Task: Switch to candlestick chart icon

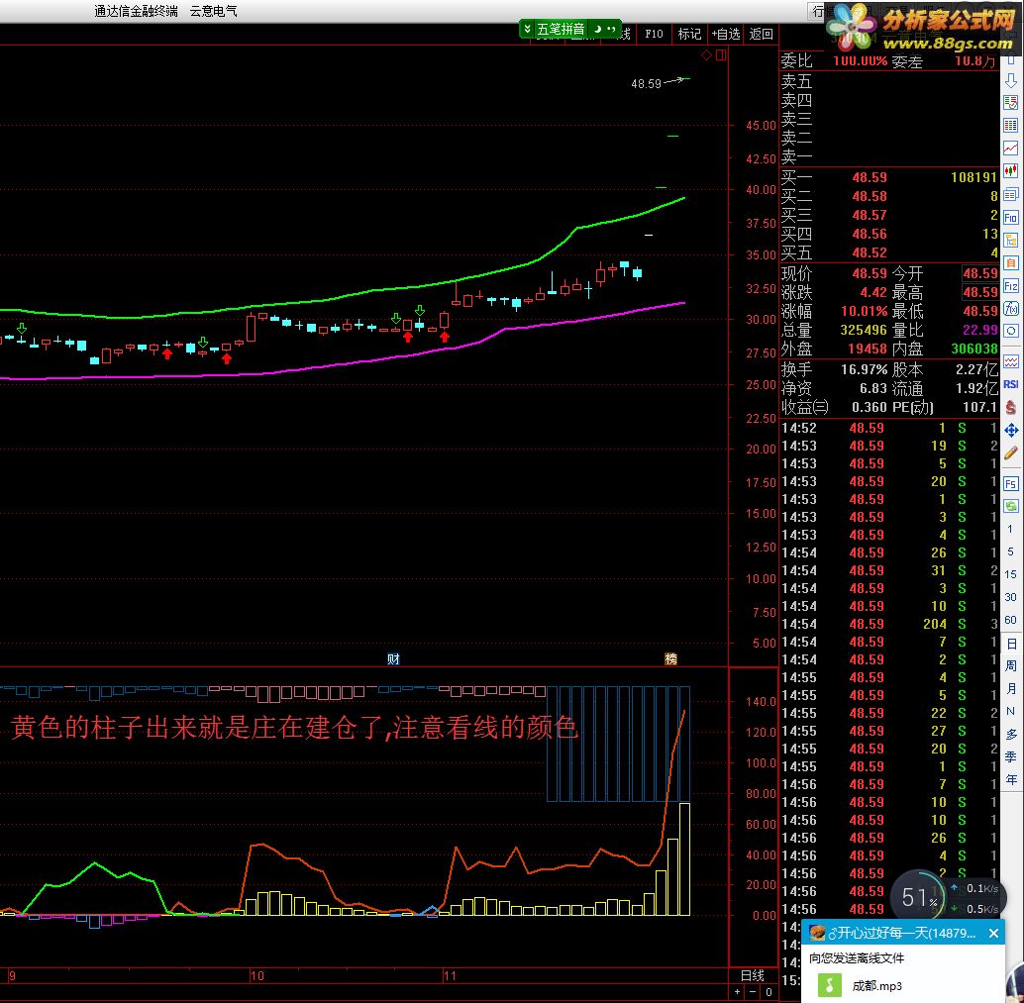Action: [1011, 171]
